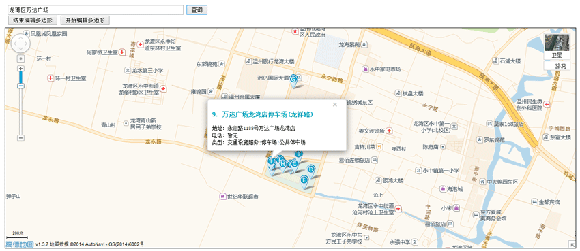Viewport: 580px width, 251px height.
Task: Click the 龙水第三小学 school icon
Action: pos(128,70)
